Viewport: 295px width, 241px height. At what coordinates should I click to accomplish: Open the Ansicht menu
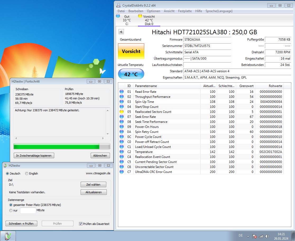pyautogui.click(x=169, y=11)
